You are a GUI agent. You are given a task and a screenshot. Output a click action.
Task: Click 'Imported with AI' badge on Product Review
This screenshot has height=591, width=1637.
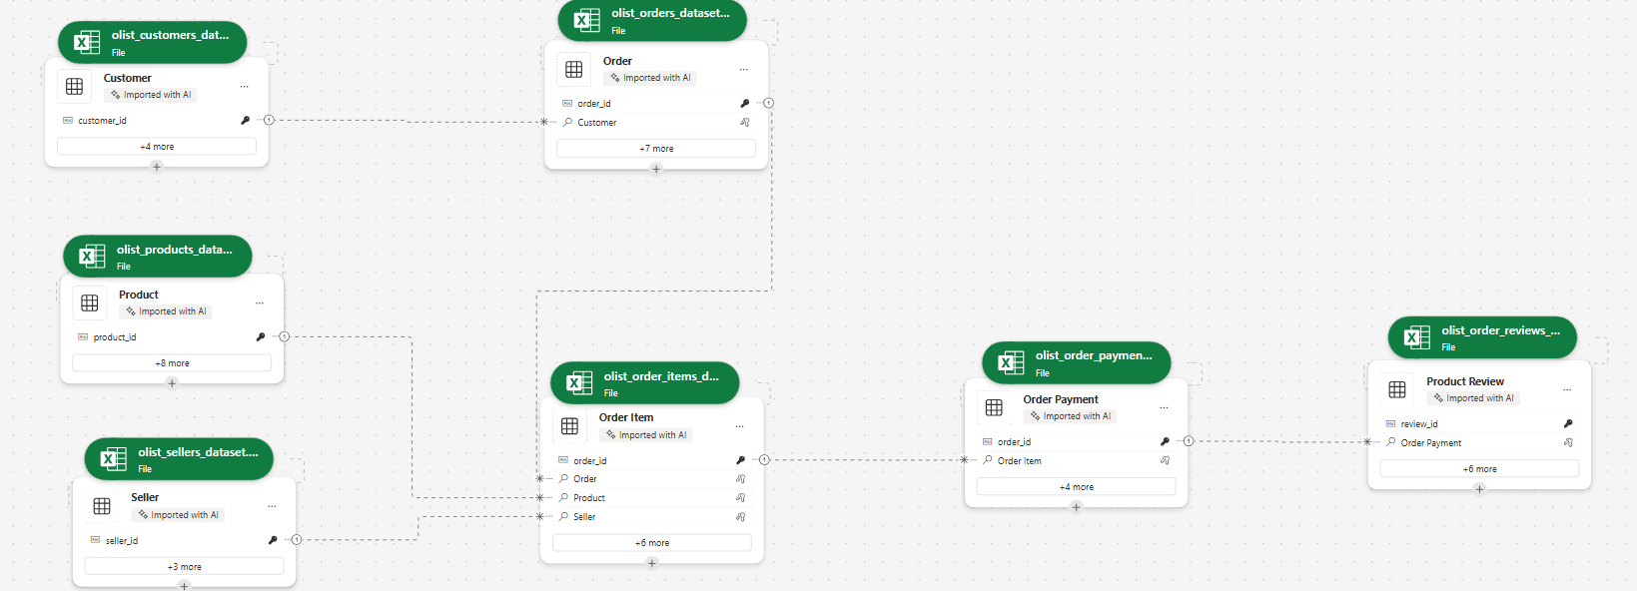[x=1473, y=398]
